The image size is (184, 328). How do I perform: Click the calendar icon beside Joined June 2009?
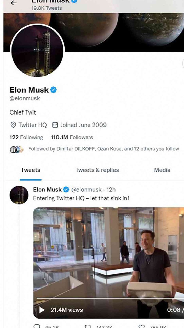click(55, 125)
